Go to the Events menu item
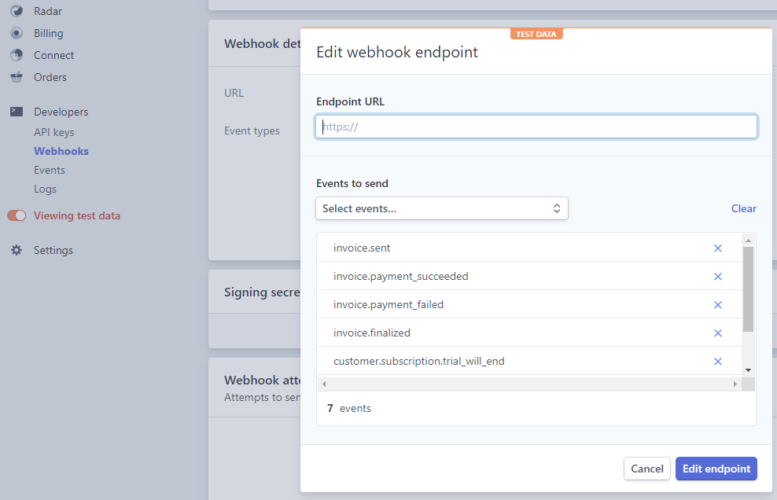The image size is (777, 500). click(x=50, y=170)
